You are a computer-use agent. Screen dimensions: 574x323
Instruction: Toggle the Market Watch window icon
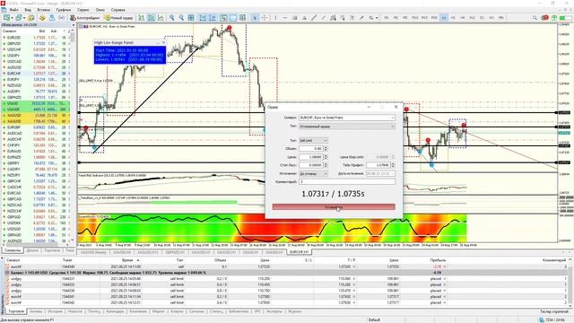coord(31,18)
